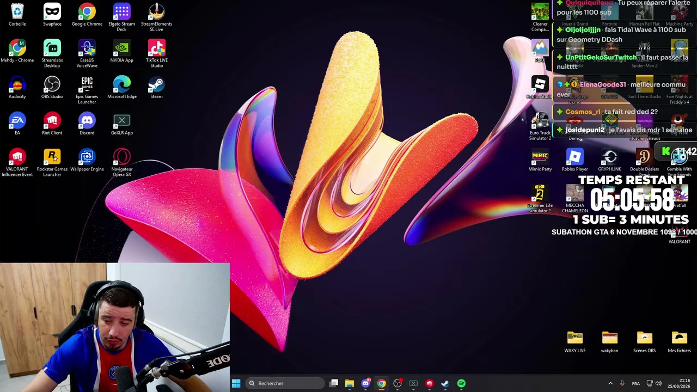Launch Rockstar Games Launcher desktop icon

coord(52,163)
